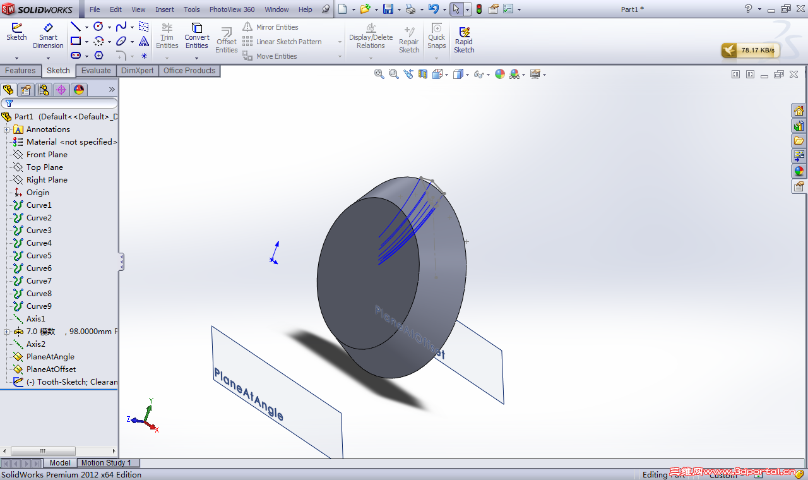
Task: Open the Sketch button dropdown arrow
Action: click(x=16, y=58)
